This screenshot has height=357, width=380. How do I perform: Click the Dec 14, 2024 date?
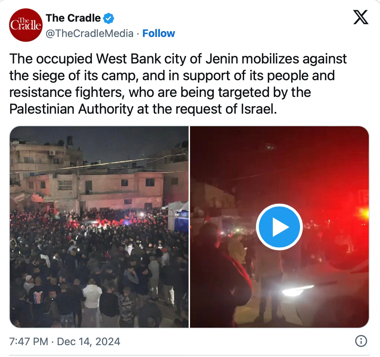pyautogui.click(x=88, y=342)
